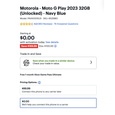
Task: Expand the trade-in chevron arrow
Action: point(91,62)
